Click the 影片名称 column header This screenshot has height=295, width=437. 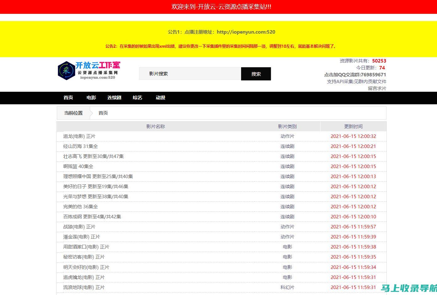pos(155,126)
